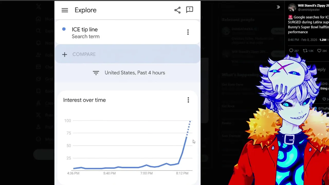Open the hamburger menu beside Explore
Viewport: 329px width, 185px height.
tap(65, 10)
